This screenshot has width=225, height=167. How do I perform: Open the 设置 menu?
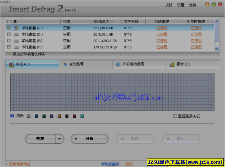coord(180,5)
